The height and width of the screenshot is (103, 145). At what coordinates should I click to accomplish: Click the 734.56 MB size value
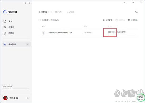(x=88, y=32)
